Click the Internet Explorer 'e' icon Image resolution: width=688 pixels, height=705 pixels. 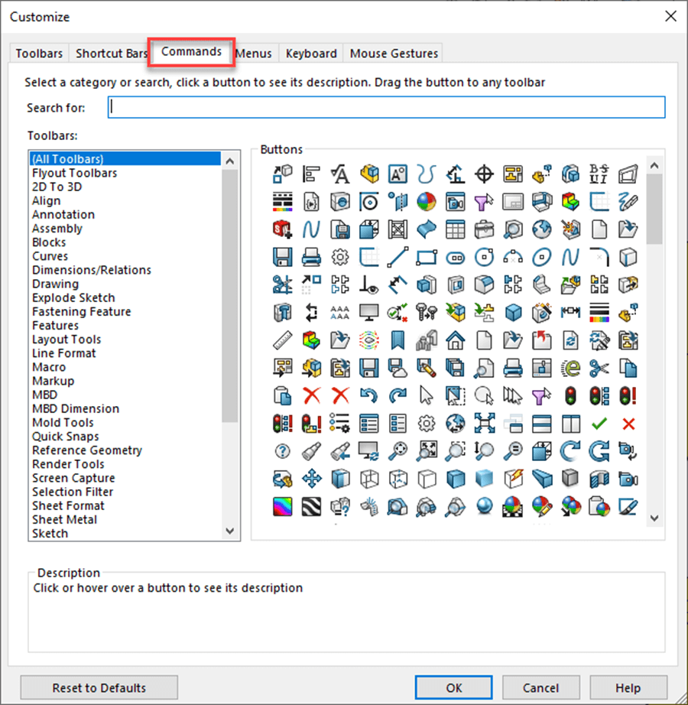pyautogui.click(x=570, y=367)
